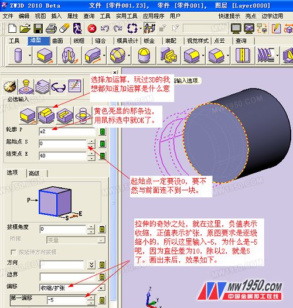Click the print icon in toolbar

point(51,29)
